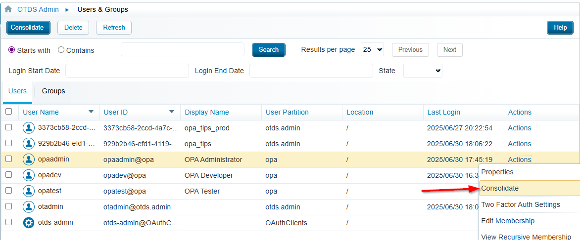
Task: Open the Actions link for opa_tips_prod
Action: point(519,128)
